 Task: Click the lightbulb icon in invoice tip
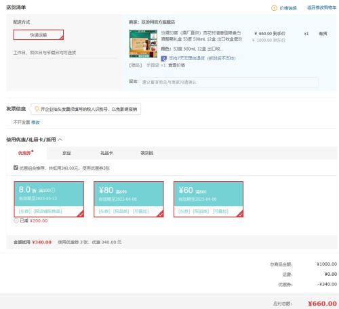(37, 109)
